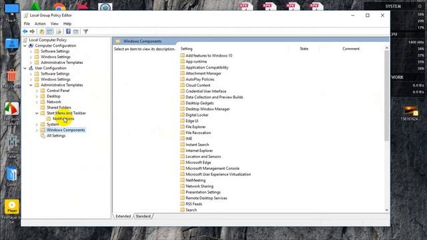Click the User Configuration node icon
This screenshot has height=240, width=427.
31,68
